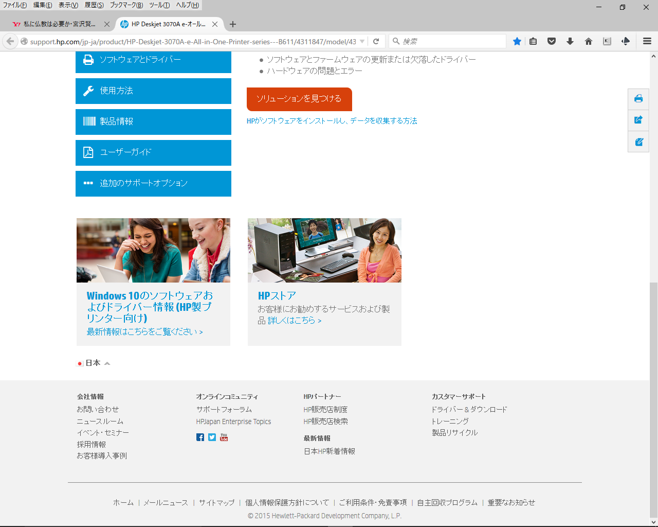Open HP販売店制度 footer link
The width and height of the screenshot is (658, 527).
point(325,410)
